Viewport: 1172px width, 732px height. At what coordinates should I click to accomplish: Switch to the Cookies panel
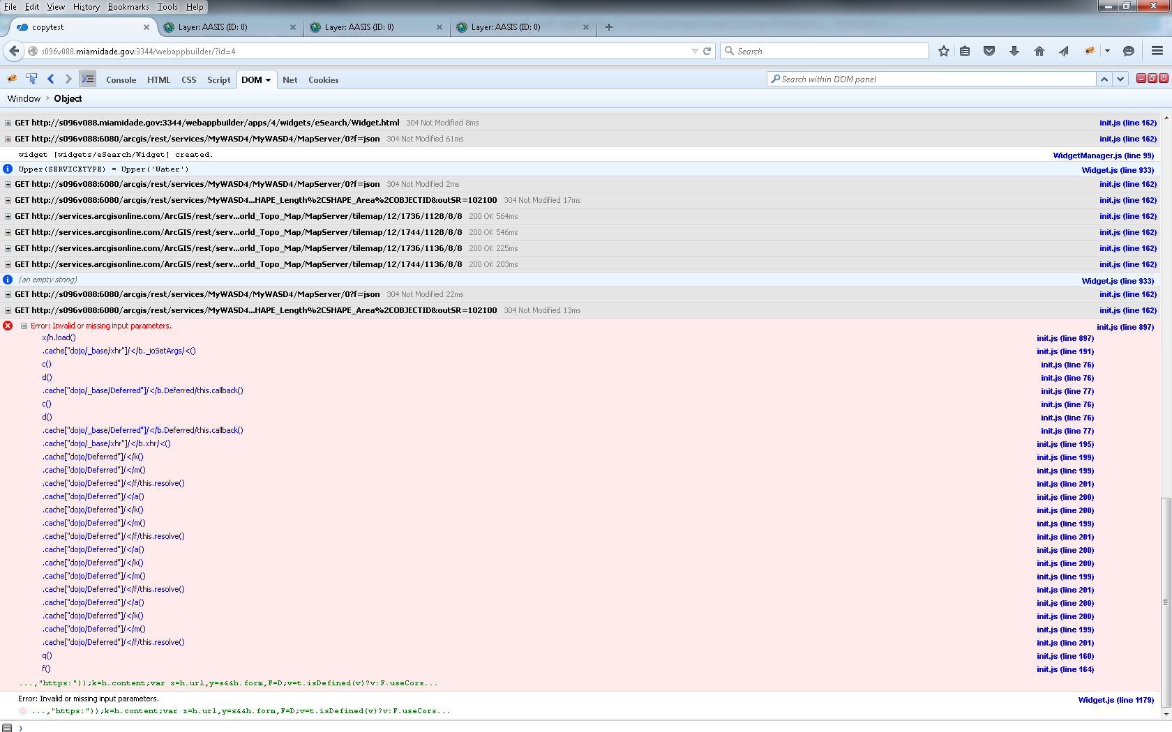pyautogui.click(x=324, y=80)
